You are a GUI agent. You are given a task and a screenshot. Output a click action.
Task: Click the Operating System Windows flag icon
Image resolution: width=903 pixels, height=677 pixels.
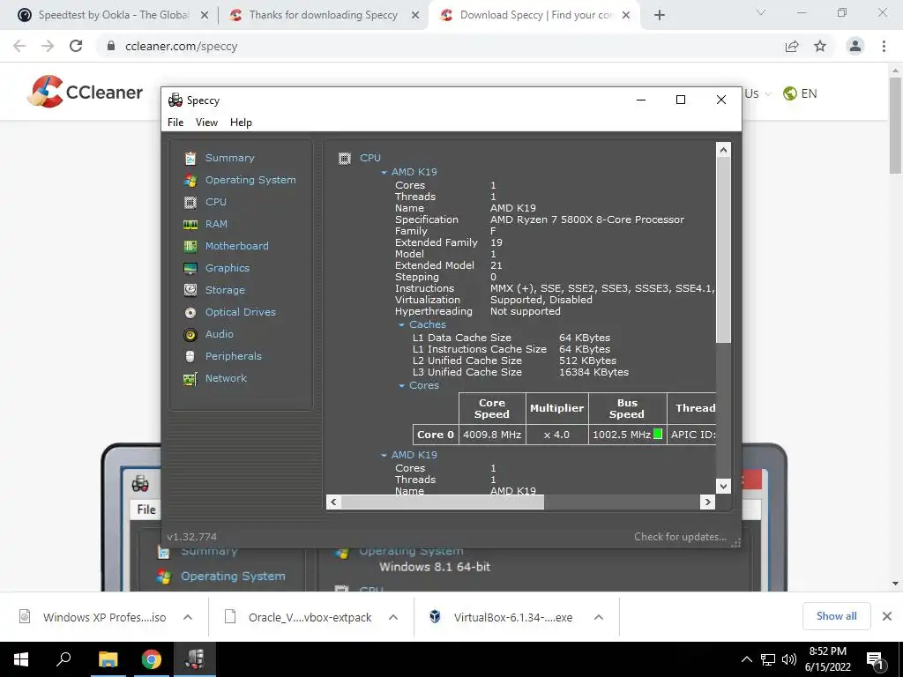click(190, 180)
